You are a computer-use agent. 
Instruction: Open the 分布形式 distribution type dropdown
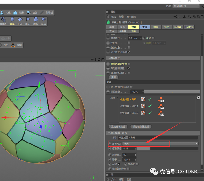[x=160, y=143]
